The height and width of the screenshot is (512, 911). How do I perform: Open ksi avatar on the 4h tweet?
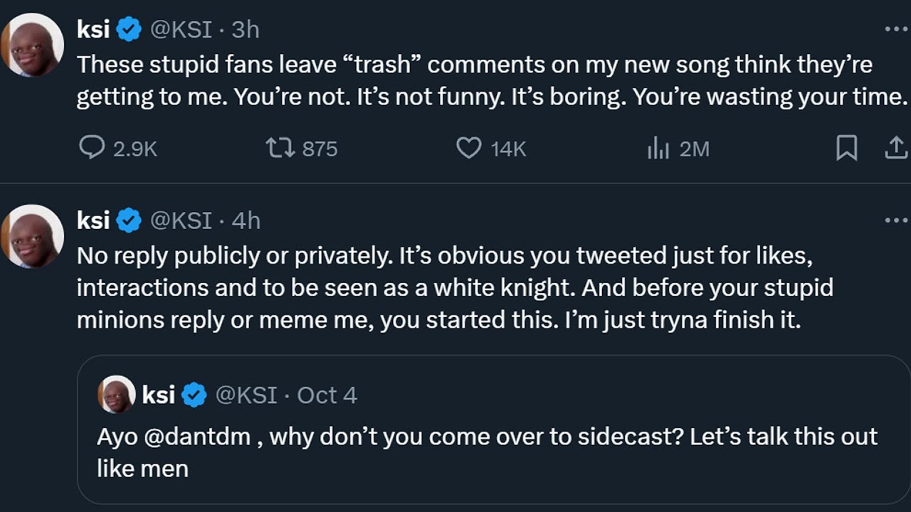coord(33,236)
